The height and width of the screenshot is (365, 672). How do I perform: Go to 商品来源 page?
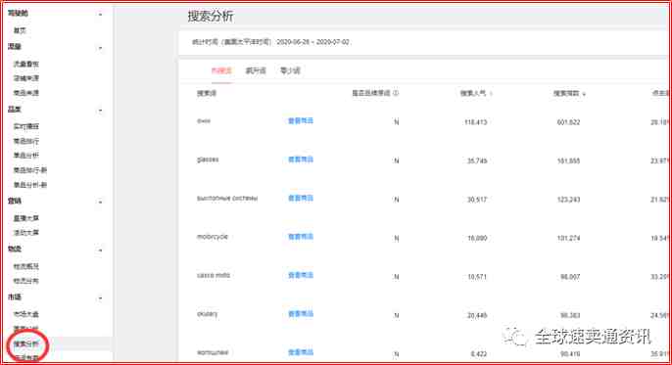pyautogui.click(x=26, y=93)
